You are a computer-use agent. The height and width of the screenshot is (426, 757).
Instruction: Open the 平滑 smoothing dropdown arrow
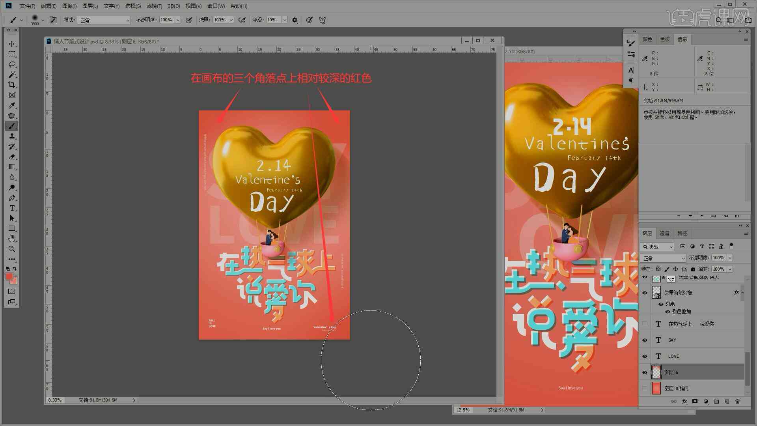click(x=285, y=20)
